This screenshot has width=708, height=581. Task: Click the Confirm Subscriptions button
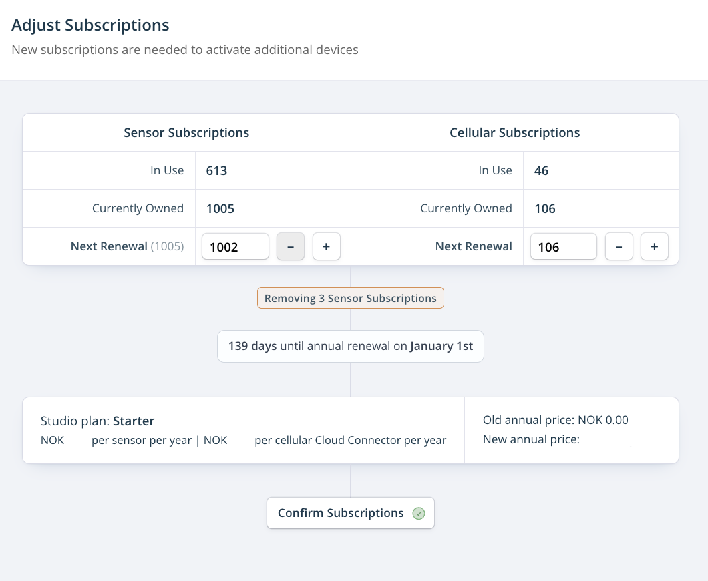pyautogui.click(x=351, y=513)
